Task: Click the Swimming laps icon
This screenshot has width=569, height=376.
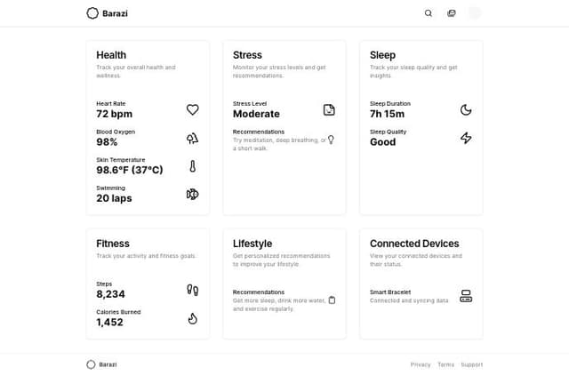Action: pos(192,194)
